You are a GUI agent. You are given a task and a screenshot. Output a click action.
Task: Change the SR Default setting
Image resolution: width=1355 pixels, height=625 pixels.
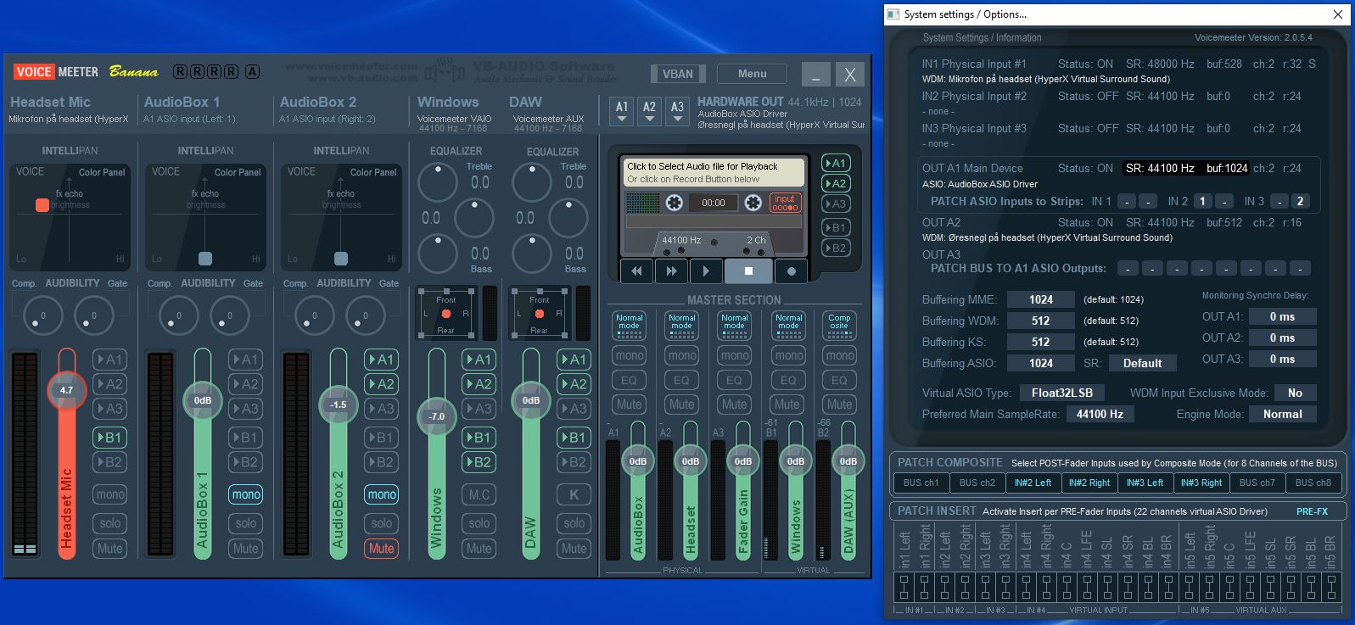1142,363
